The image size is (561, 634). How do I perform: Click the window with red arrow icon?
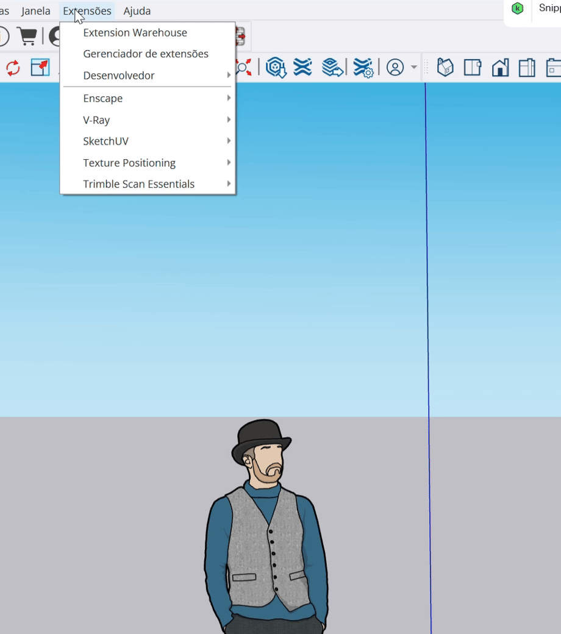coord(40,67)
